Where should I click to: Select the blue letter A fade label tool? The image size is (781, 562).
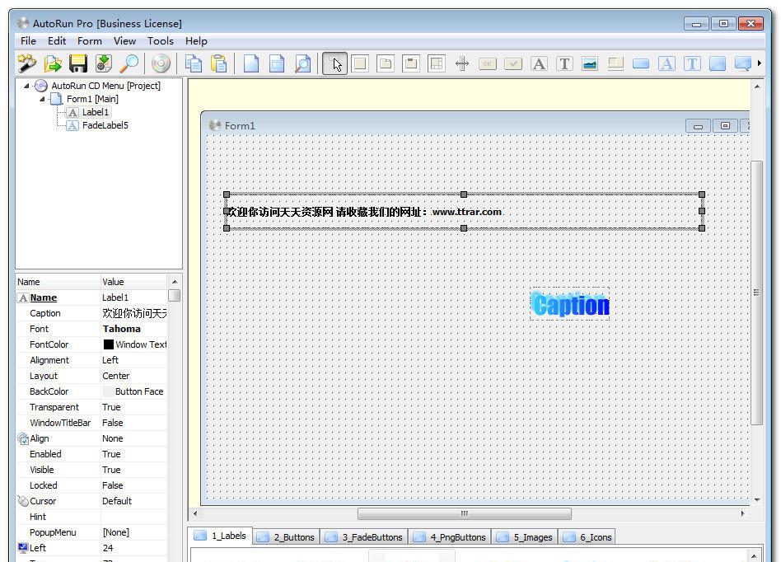tap(666, 63)
